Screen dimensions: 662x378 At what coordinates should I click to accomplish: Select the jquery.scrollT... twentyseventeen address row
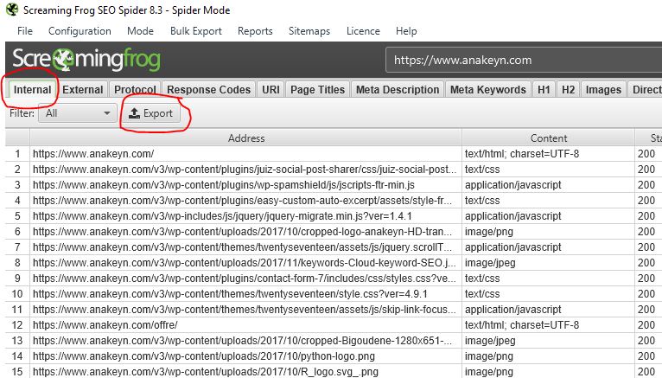tap(245, 247)
